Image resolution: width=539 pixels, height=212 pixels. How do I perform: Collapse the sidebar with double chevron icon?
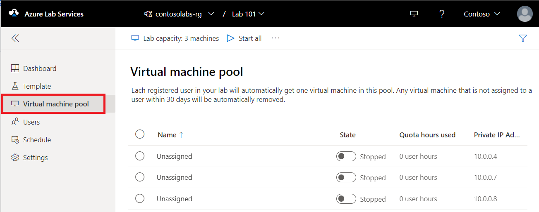coord(15,38)
